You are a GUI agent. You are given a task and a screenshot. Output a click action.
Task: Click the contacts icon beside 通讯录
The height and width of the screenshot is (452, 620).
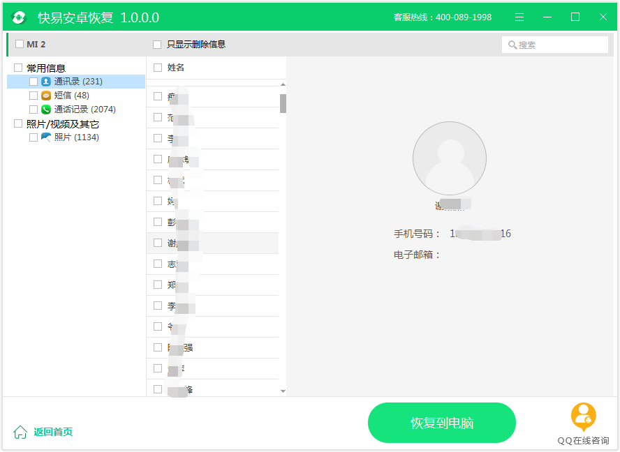(46, 82)
